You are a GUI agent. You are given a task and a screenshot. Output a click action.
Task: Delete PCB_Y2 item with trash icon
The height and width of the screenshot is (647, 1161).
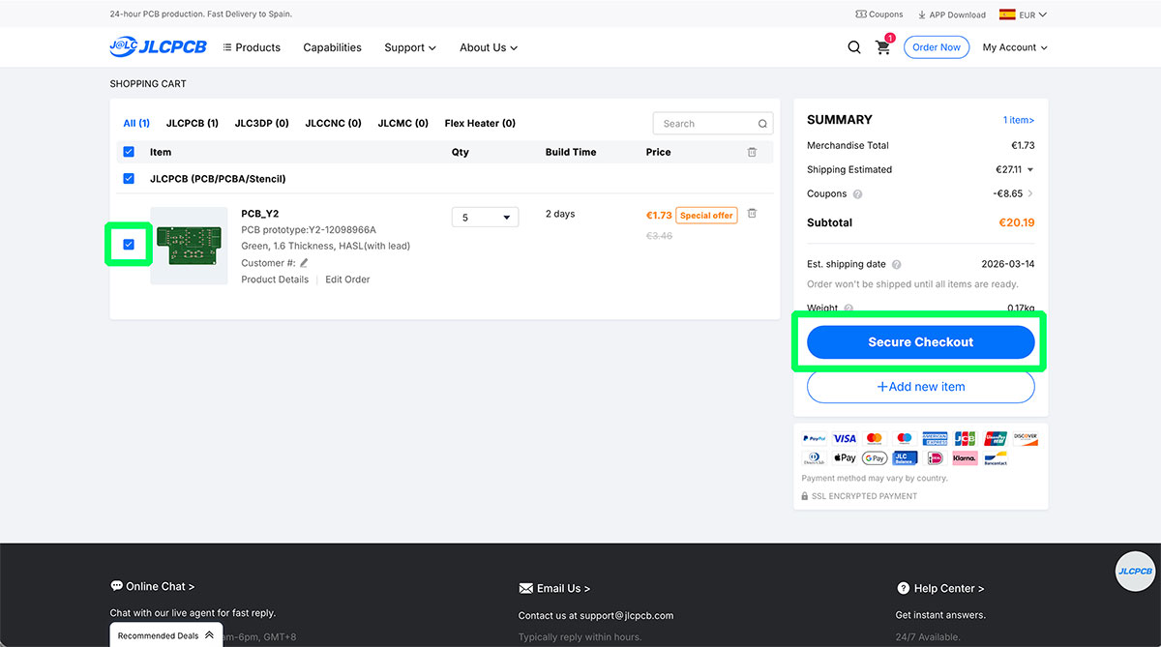(x=753, y=214)
